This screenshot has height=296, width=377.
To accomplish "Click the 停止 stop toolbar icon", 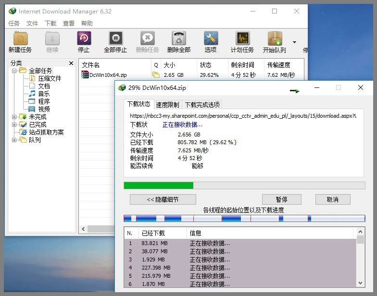I will tap(84, 38).
